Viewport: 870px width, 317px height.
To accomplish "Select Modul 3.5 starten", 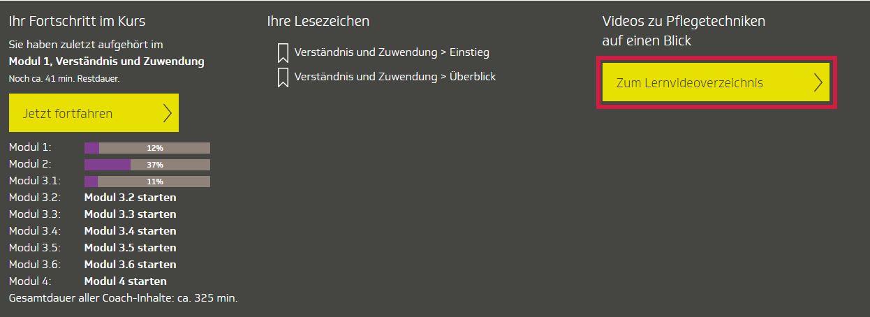I will point(130,248).
